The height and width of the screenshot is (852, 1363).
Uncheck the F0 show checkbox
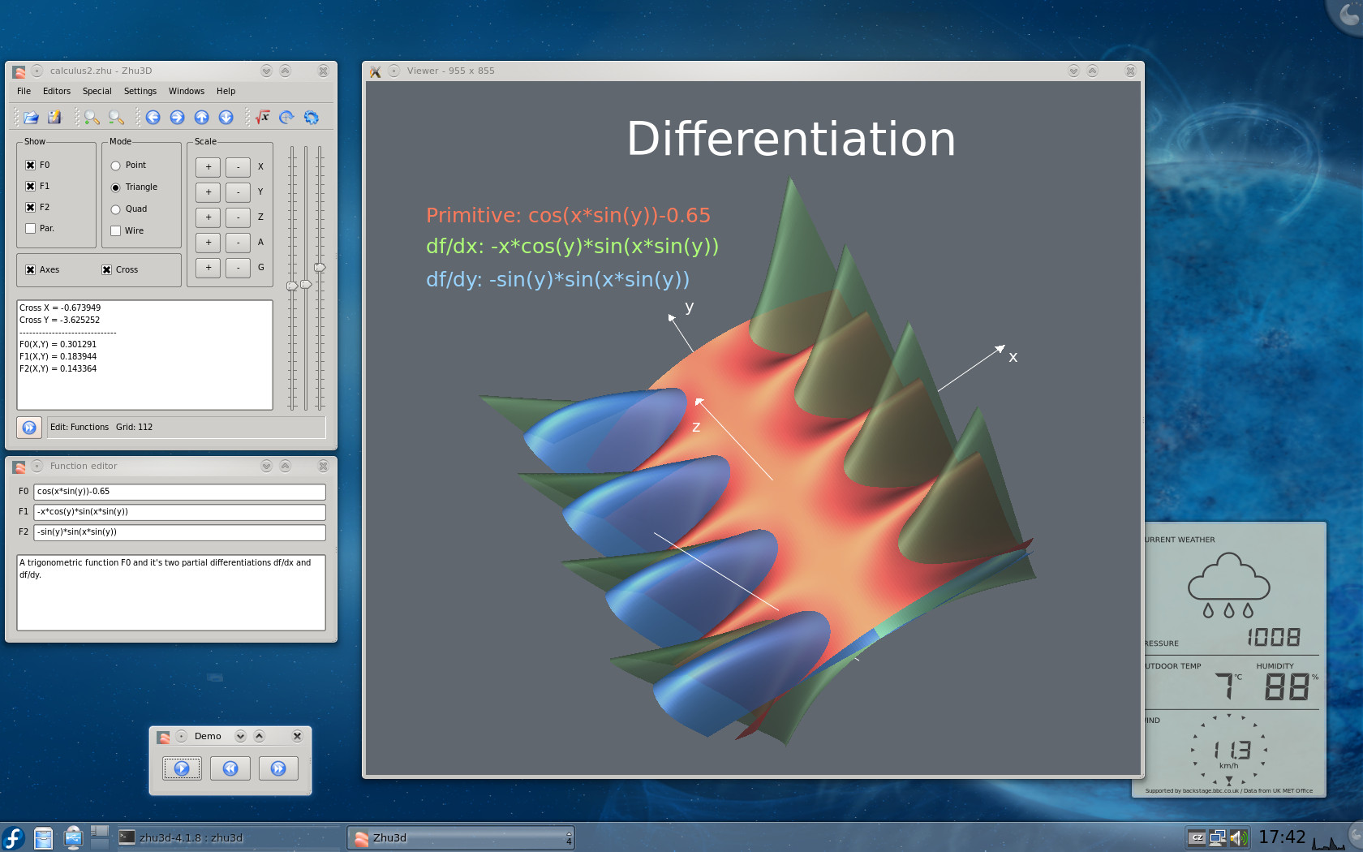(x=30, y=166)
